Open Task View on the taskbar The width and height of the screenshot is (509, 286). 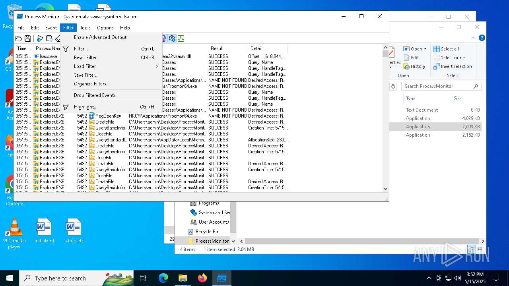coord(143,278)
